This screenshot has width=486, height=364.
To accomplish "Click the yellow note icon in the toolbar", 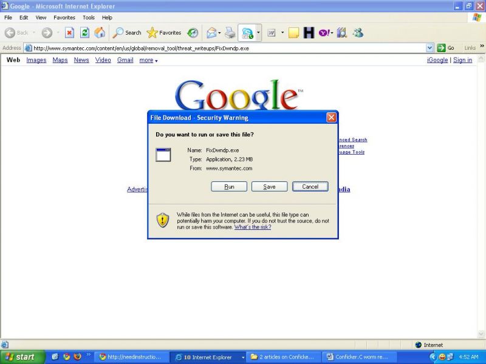I will [x=293, y=33].
